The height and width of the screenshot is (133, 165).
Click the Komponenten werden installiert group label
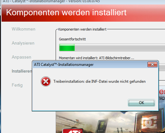[x=82, y=29]
